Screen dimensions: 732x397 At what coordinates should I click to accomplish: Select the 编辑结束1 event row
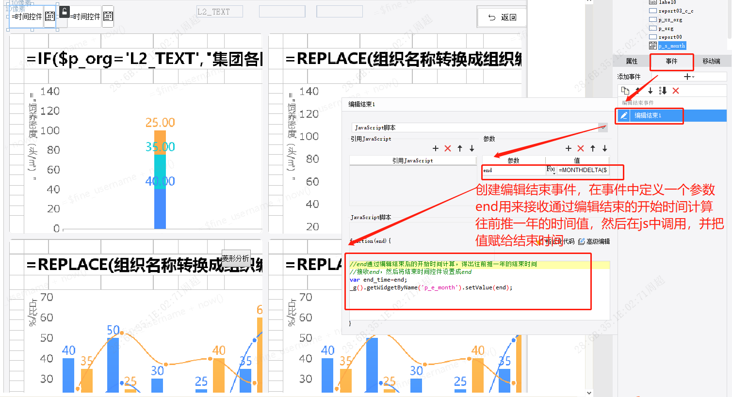point(671,115)
